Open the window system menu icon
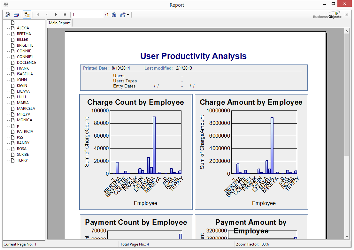This screenshot has height=250, width=354. 6,5
